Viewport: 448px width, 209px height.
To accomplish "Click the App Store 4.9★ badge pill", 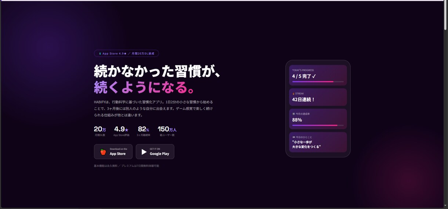I will 126,53.
